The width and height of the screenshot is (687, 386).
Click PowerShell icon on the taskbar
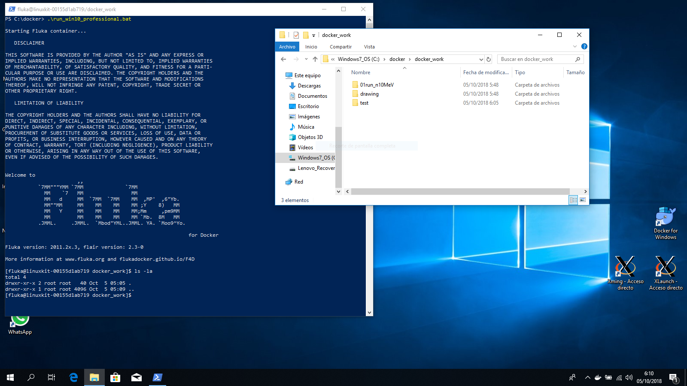click(x=157, y=377)
